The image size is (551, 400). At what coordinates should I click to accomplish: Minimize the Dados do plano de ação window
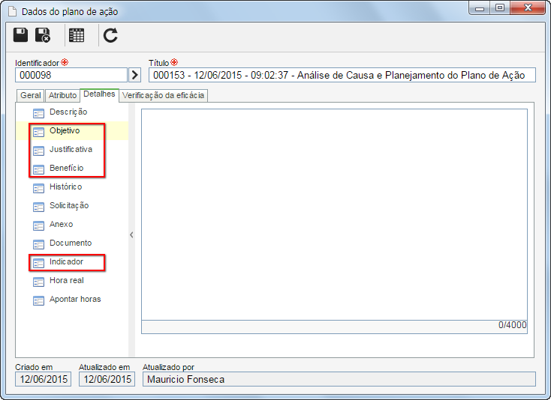pos(480,8)
